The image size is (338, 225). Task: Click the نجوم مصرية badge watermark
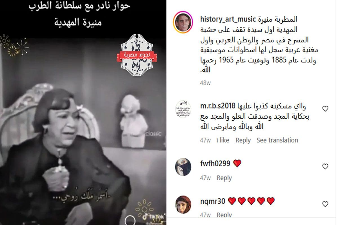(137, 55)
